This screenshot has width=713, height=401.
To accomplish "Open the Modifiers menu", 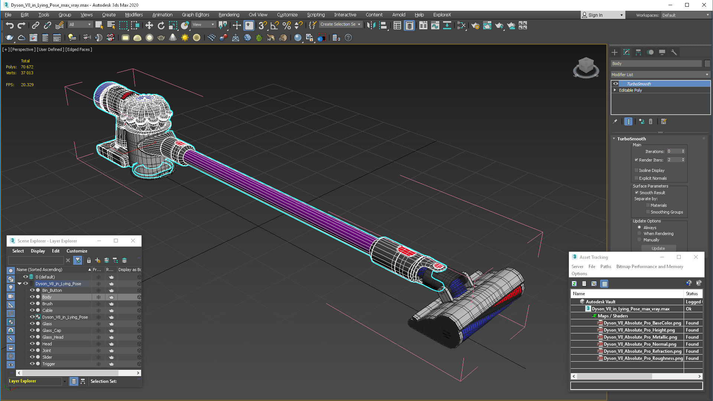I will [x=134, y=15].
